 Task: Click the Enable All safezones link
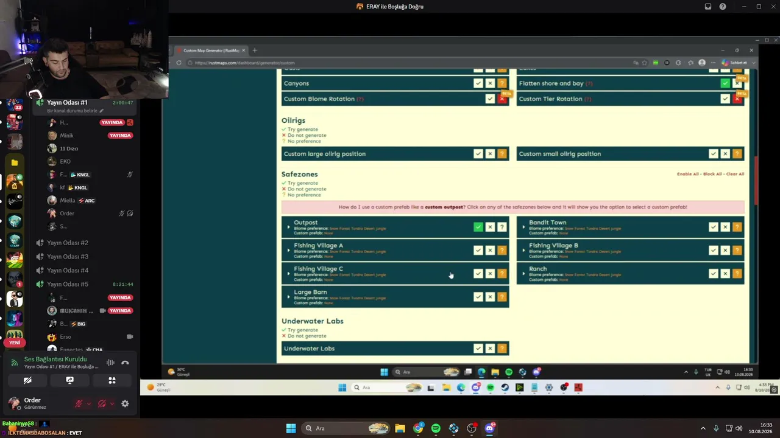pyautogui.click(x=688, y=174)
